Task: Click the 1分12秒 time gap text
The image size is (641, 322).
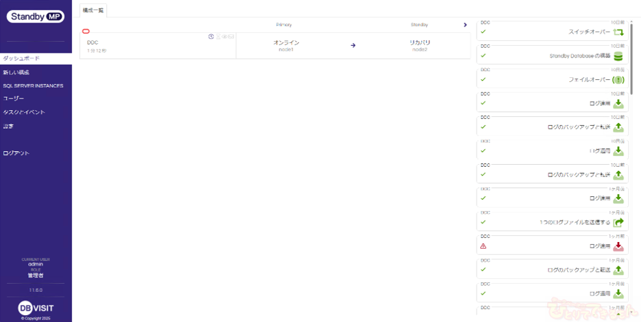Action: 97,51
